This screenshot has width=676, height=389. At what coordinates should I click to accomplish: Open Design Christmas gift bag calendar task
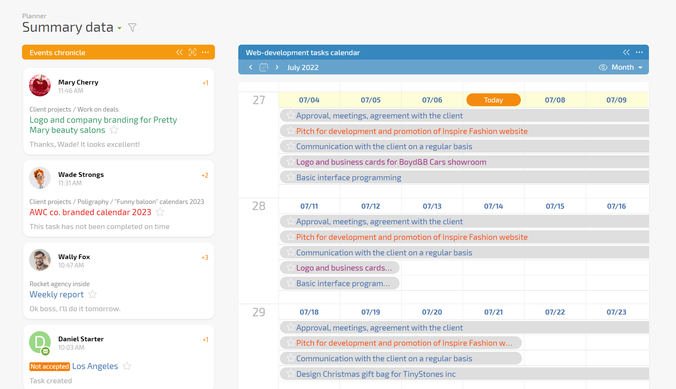click(376, 374)
